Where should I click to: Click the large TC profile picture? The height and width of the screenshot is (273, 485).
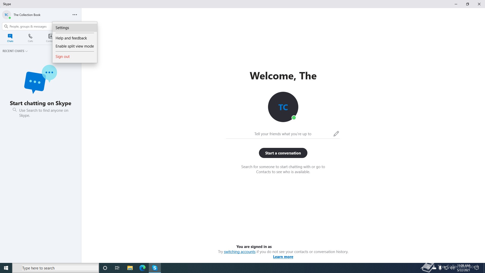[283, 107]
